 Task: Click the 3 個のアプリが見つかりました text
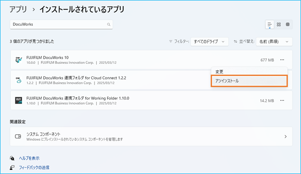coord(32,42)
